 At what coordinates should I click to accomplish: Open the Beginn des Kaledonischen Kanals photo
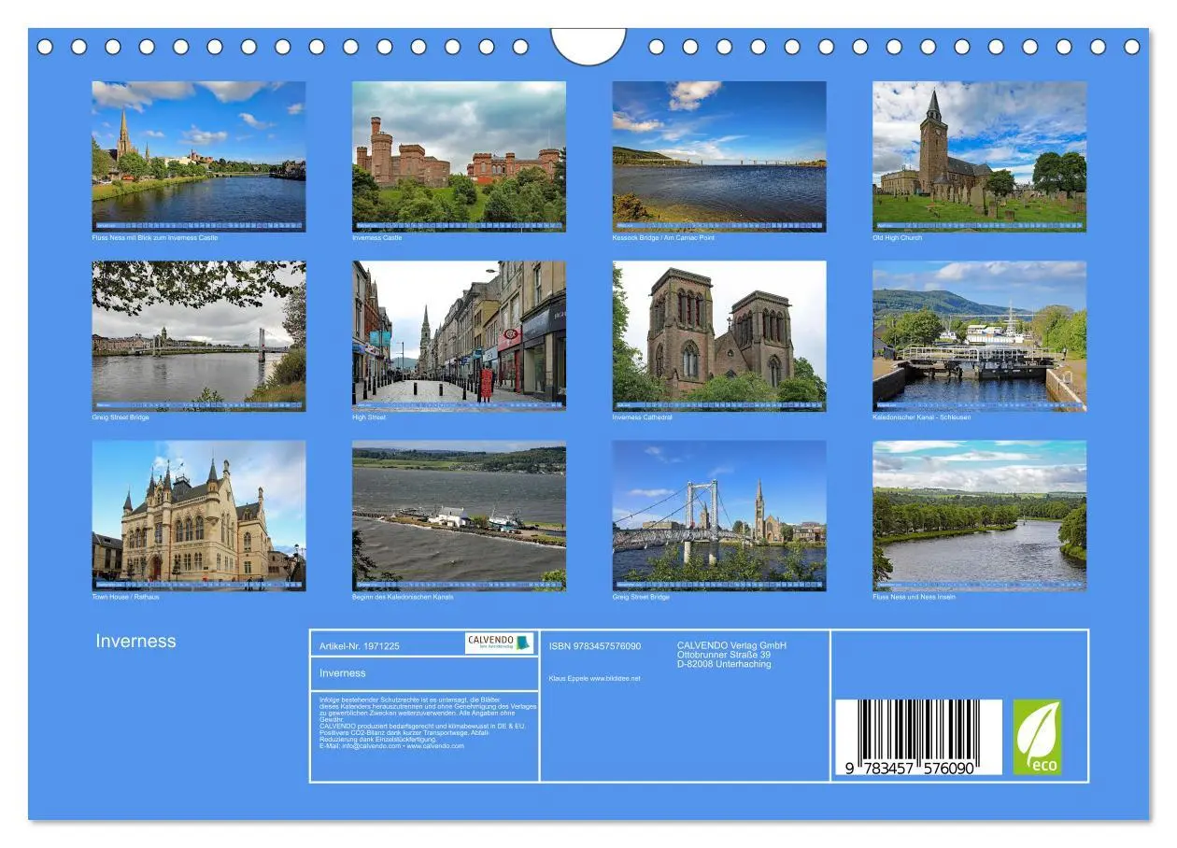click(x=459, y=516)
